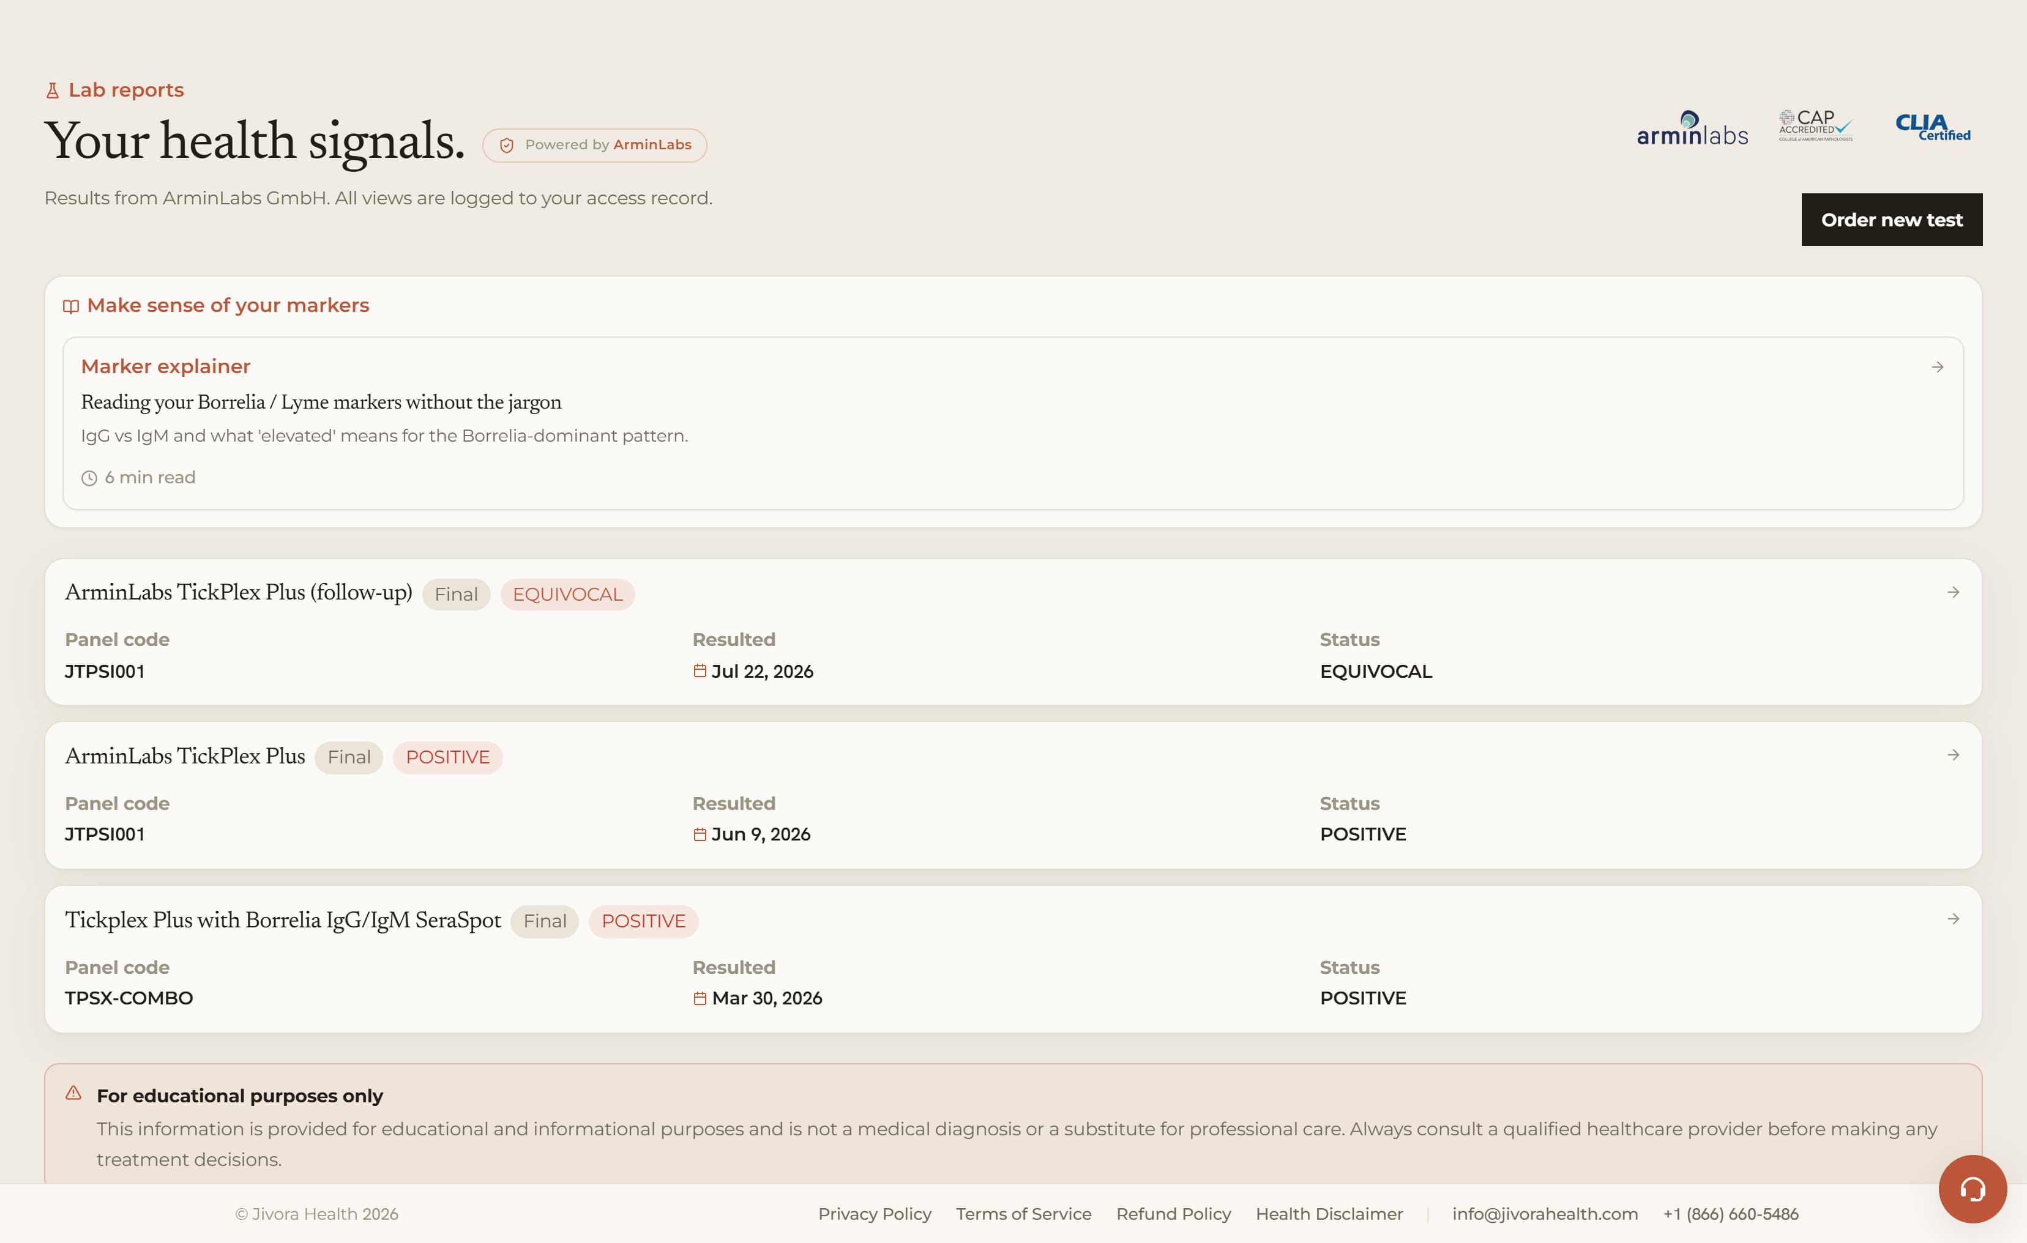Click the Final badge on SeraSpot report
2027x1243 pixels.
(545, 921)
